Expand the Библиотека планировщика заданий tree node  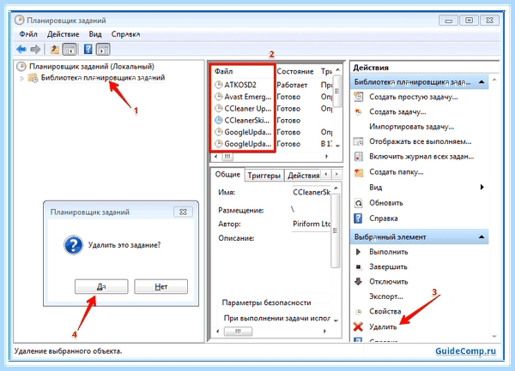[x=22, y=78]
